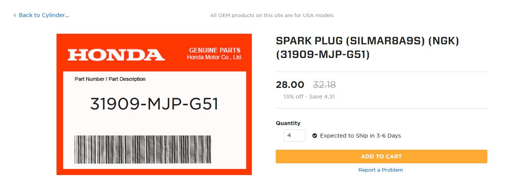The height and width of the screenshot is (183, 509).
Task: Open the Back to Cylinder link
Action: tap(44, 15)
